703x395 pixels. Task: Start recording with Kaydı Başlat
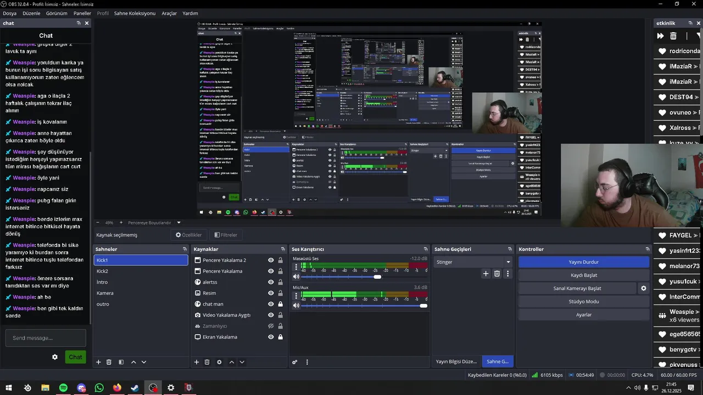point(584,275)
